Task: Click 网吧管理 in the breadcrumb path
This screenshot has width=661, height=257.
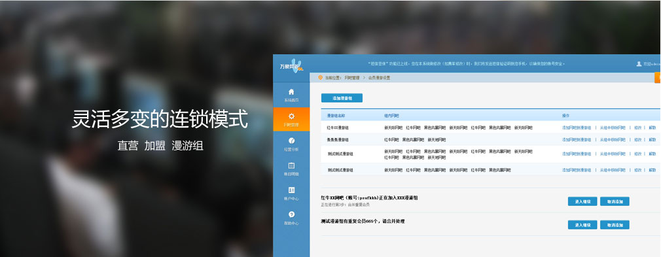Action: pos(352,78)
